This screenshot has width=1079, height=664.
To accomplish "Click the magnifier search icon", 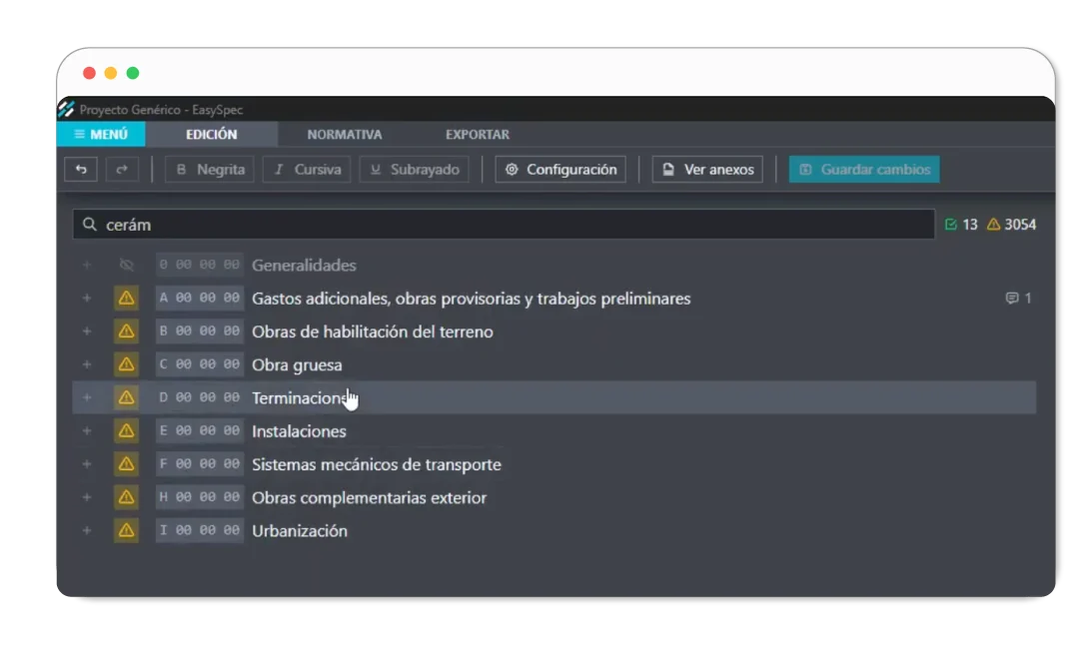I will tap(90, 225).
